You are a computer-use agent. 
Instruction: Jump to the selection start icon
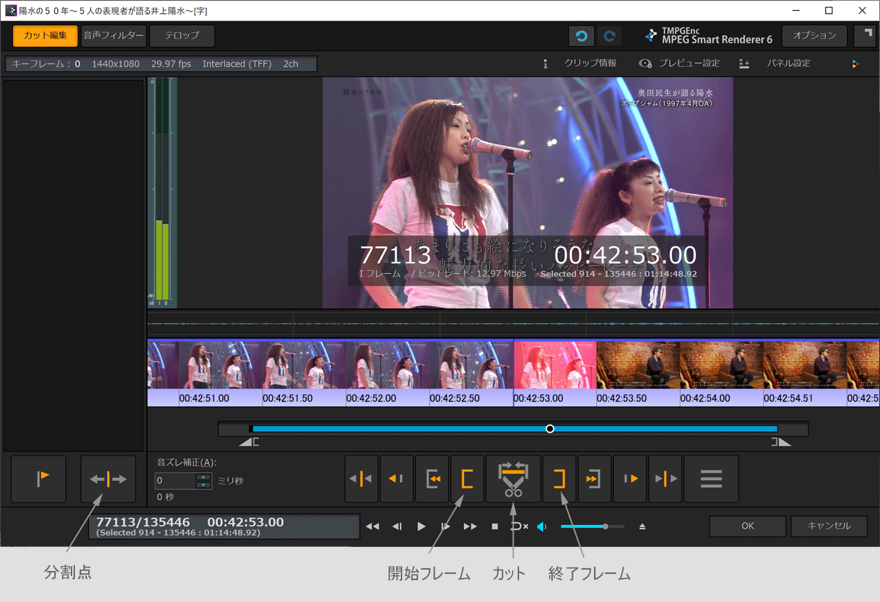(432, 479)
